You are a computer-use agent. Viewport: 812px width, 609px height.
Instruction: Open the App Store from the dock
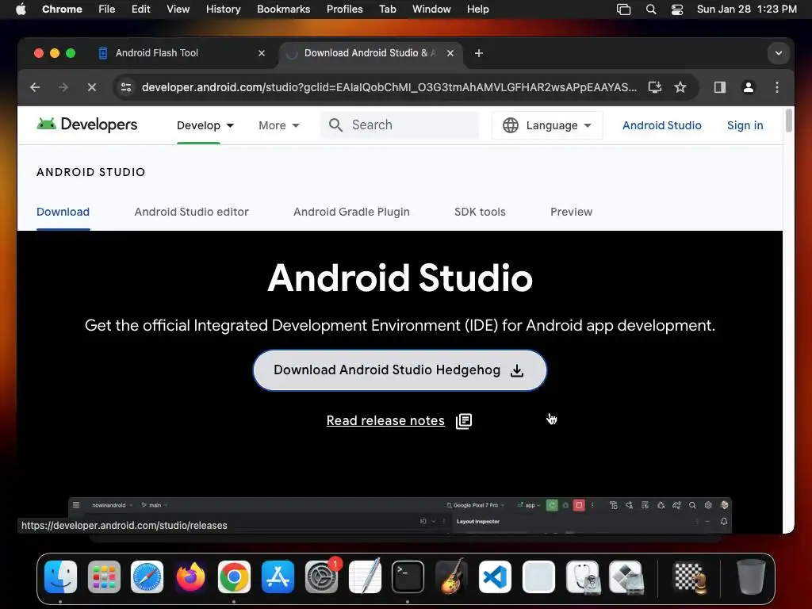(x=278, y=576)
